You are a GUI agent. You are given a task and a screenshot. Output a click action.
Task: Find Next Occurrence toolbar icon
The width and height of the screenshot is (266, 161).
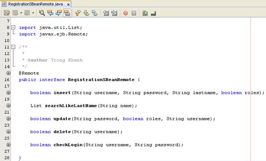pyautogui.click(x=58, y=13)
